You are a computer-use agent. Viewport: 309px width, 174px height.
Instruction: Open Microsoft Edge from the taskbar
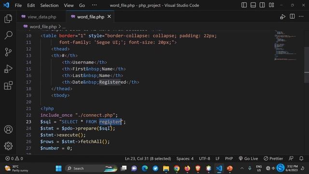click(x=145, y=169)
